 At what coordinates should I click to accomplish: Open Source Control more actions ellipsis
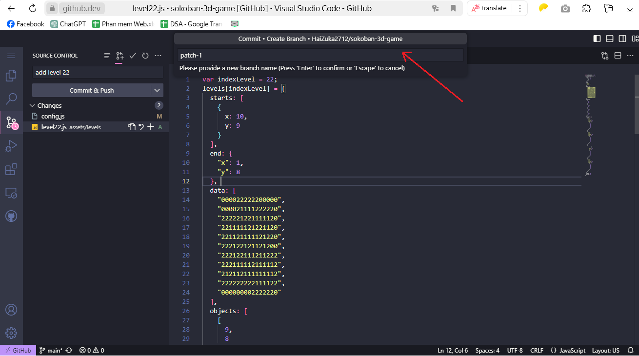coord(158,56)
